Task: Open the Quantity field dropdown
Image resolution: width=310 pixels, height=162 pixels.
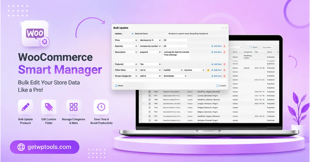Action: [126, 46]
